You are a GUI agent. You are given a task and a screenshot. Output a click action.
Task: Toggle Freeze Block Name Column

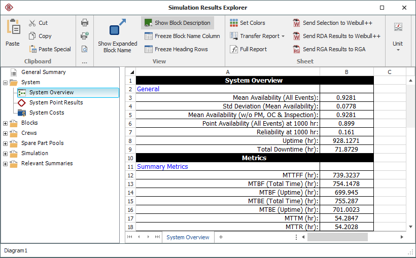click(x=182, y=36)
